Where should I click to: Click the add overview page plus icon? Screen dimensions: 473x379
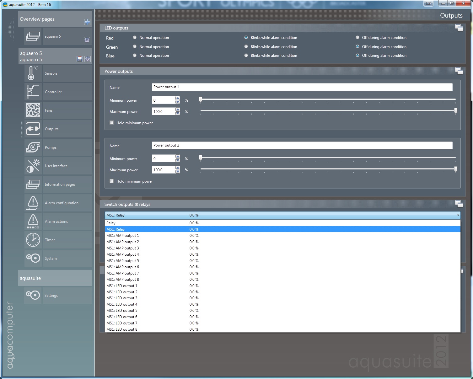[87, 22]
